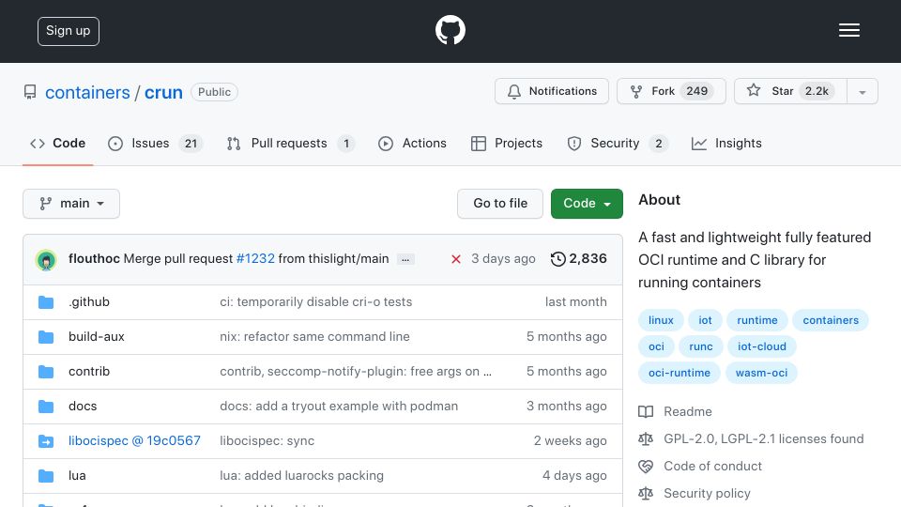
Task: Open commit history clock icon 2,836
Action: [x=578, y=259]
